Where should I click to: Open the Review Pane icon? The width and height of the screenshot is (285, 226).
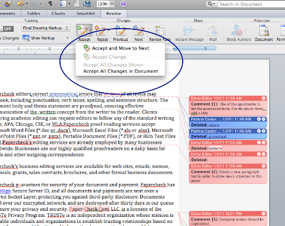pyautogui.click(x=160, y=31)
